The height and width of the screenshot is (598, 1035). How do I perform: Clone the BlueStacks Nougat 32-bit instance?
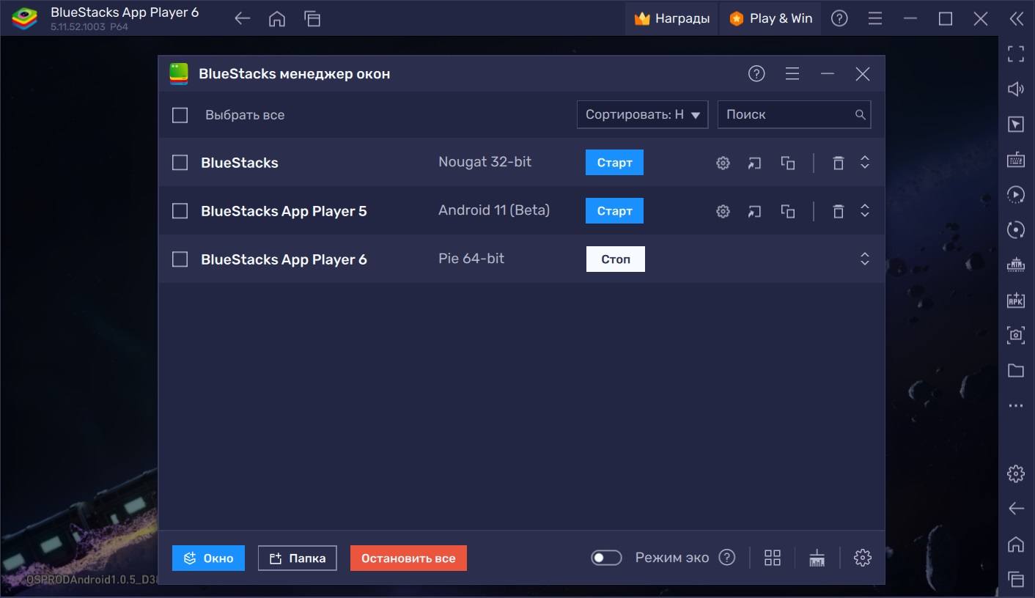[788, 163]
